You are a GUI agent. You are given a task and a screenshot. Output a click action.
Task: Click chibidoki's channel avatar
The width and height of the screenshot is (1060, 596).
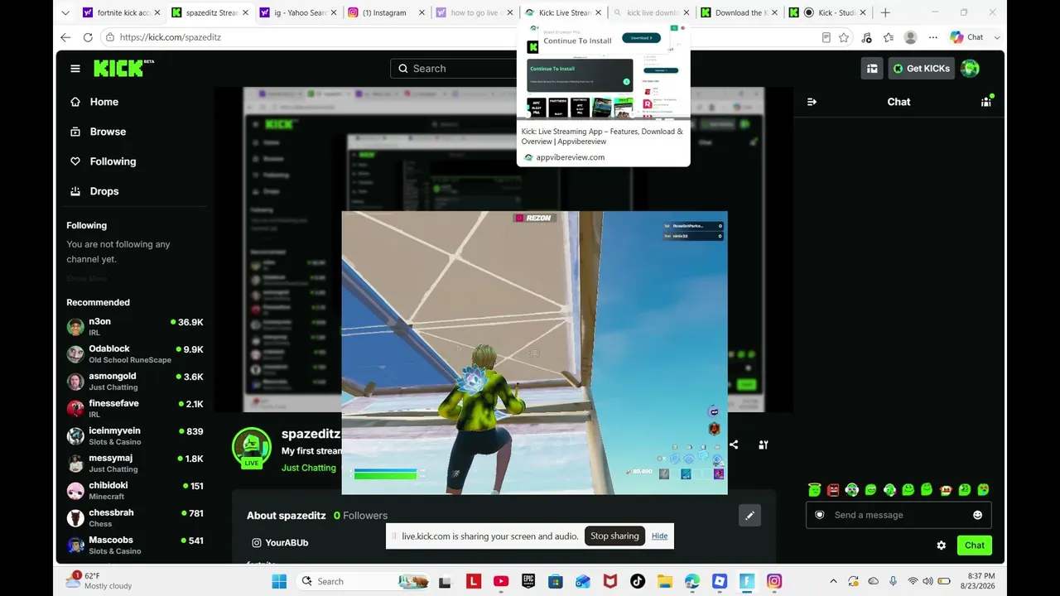(75, 491)
